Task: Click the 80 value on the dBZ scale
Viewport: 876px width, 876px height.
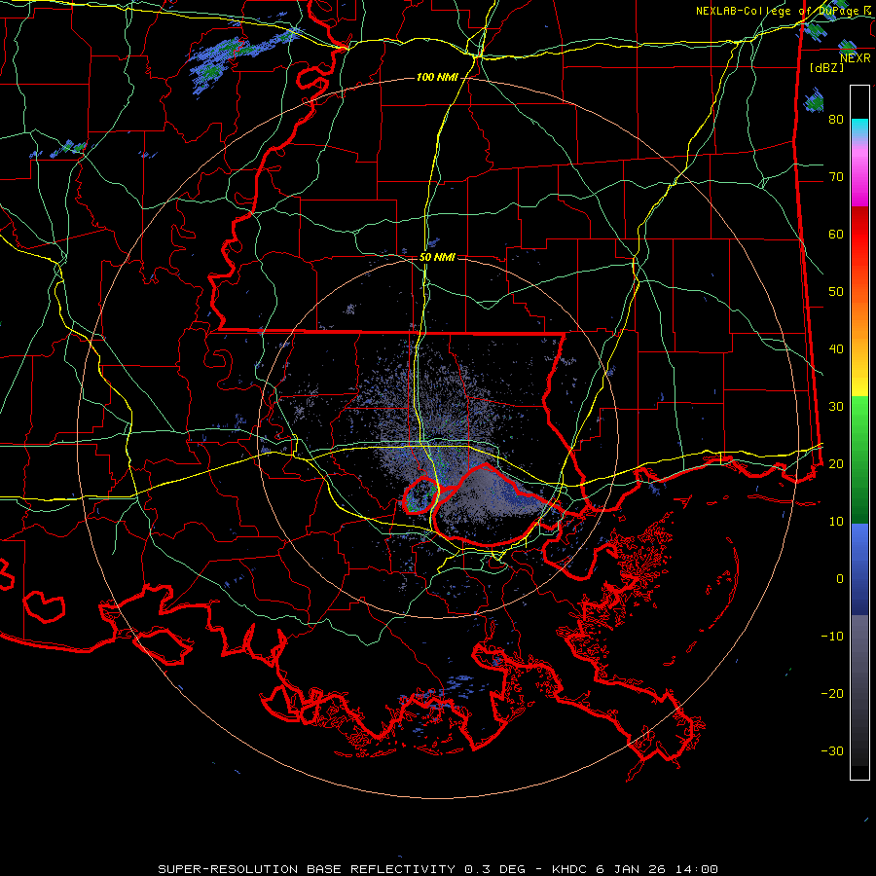Action: tap(836, 119)
